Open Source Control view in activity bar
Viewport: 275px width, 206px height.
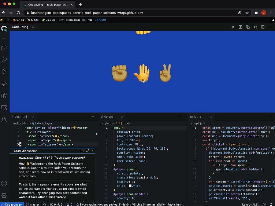point(4,71)
